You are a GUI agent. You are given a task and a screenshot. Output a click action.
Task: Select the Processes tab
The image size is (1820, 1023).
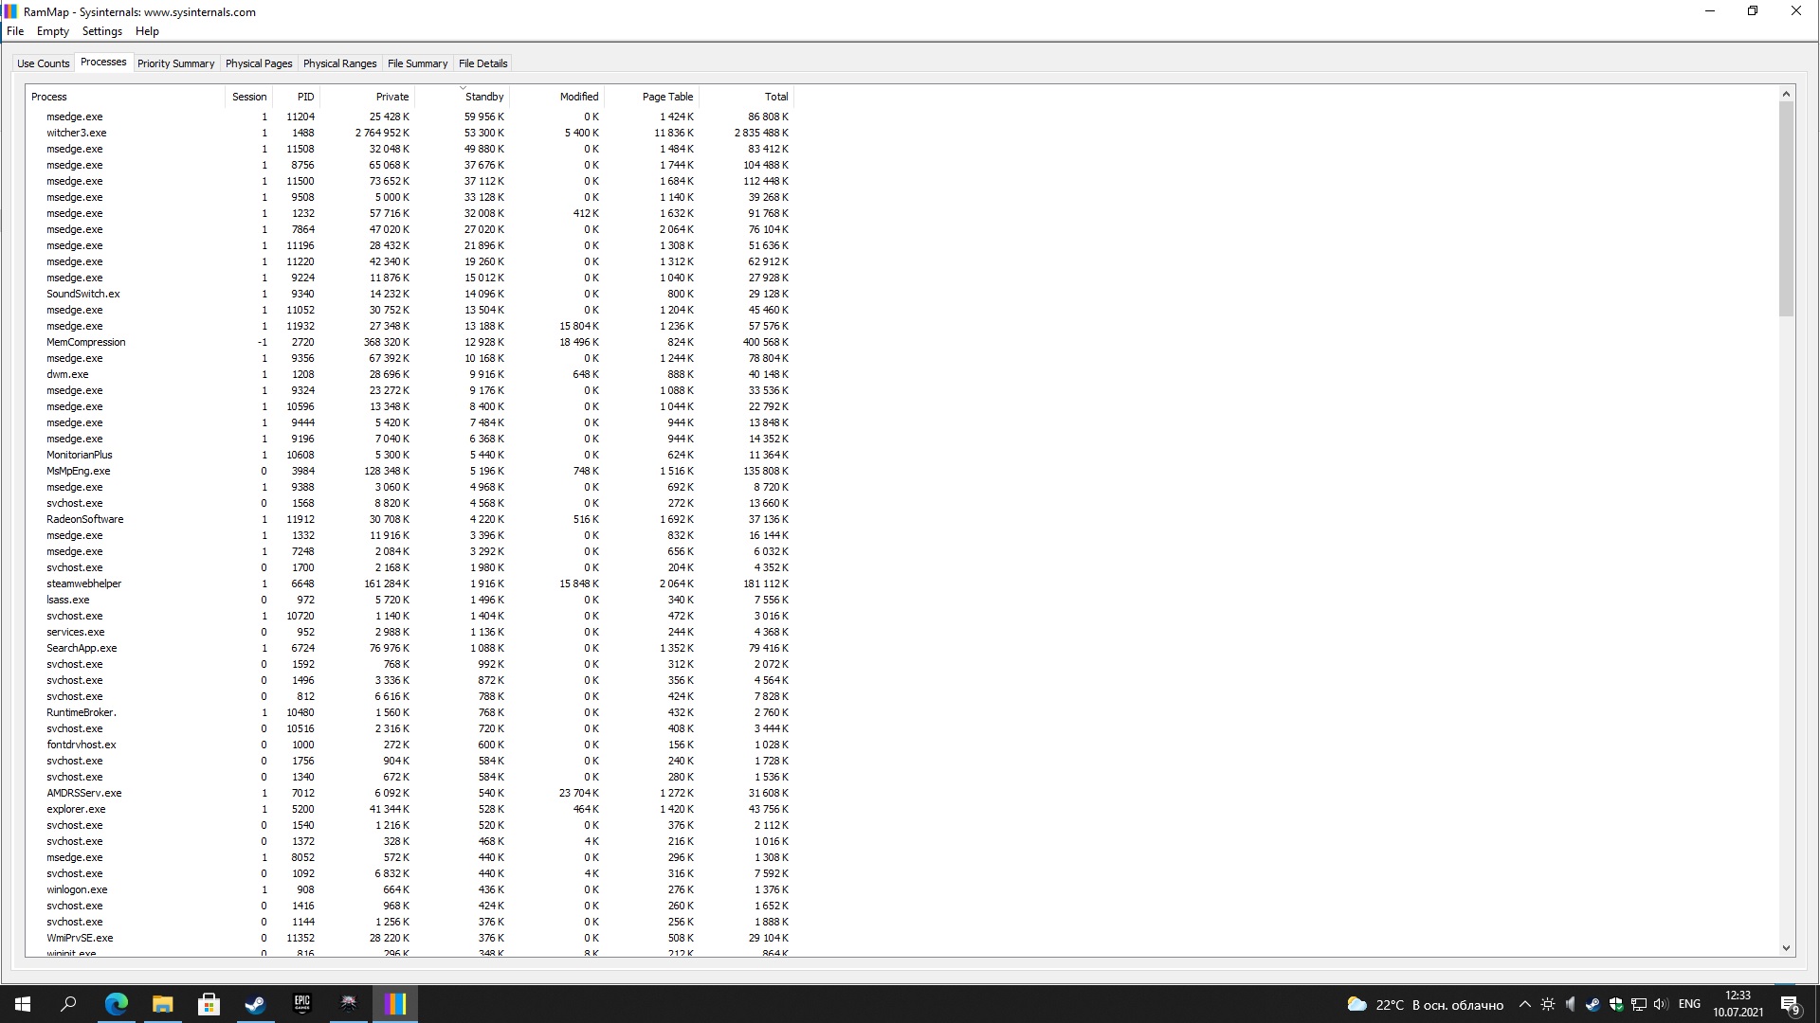[x=103, y=63]
